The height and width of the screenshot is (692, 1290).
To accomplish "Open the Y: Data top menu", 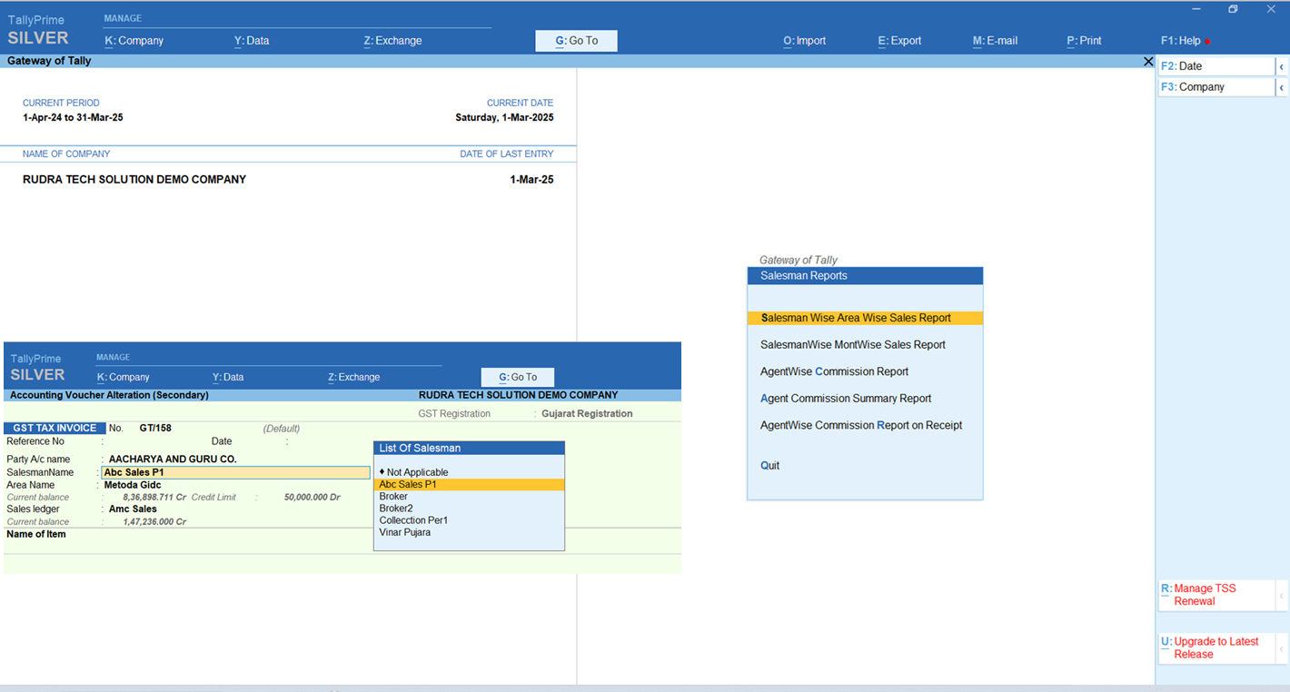I will tap(252, 41).
